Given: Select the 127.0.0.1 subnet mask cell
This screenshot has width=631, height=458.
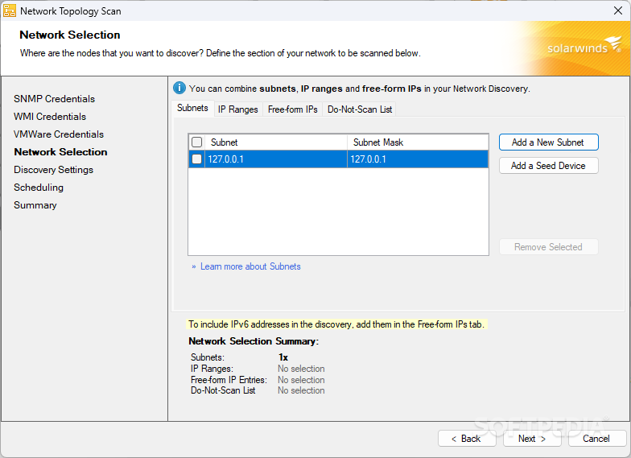Looking at the screenshot, I should point(418,159).
